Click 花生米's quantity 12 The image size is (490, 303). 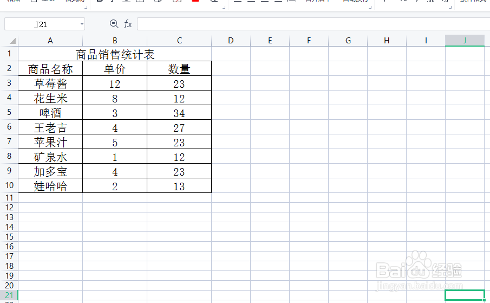click(x=179, y=98)
